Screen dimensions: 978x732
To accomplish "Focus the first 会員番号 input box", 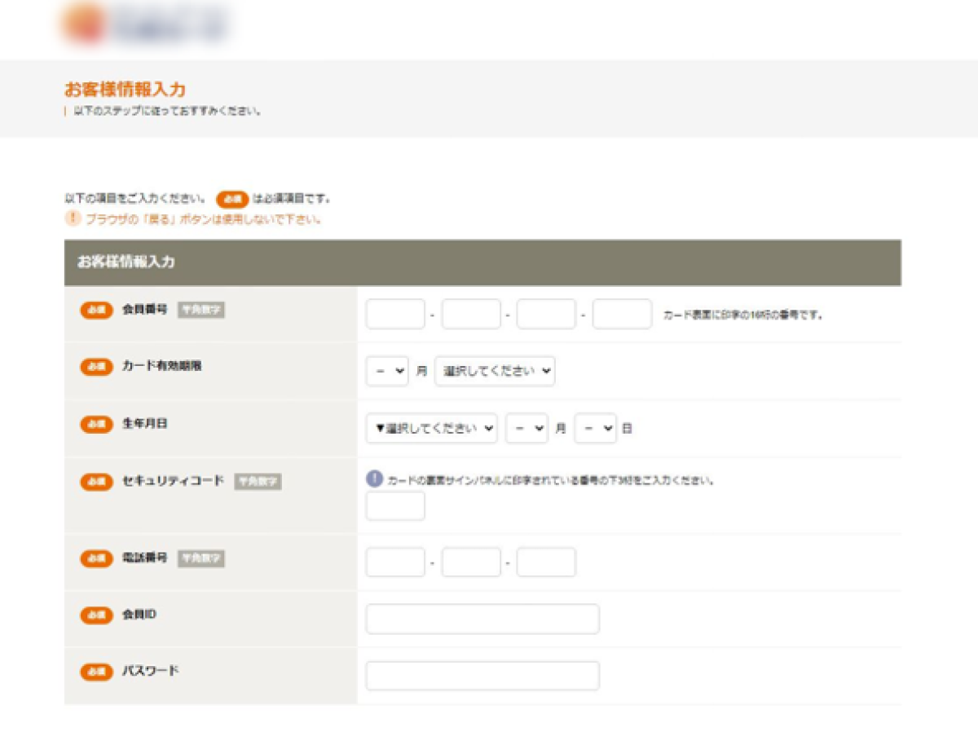I will pyautogui.click(x=395, y=314).
